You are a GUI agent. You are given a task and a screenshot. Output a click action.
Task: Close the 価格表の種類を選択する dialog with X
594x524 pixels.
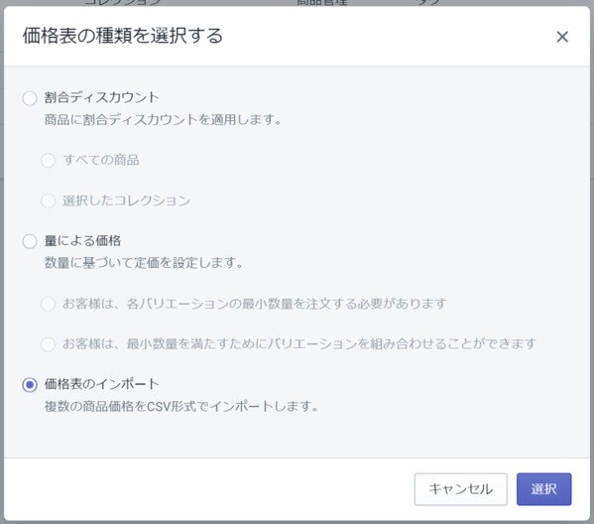point(562,37)
